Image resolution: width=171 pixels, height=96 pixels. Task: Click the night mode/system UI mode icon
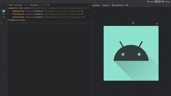(127, 5)
